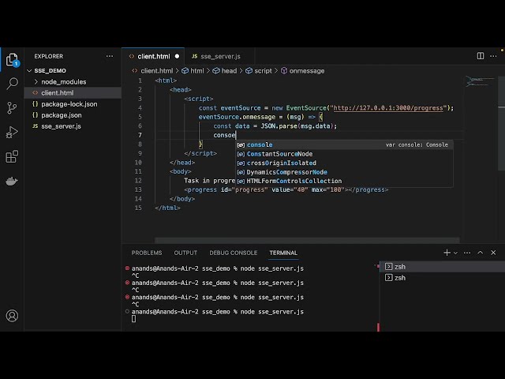
Task: Choose DynamicsCompressorNode suggestion
Action: (344, 172)
